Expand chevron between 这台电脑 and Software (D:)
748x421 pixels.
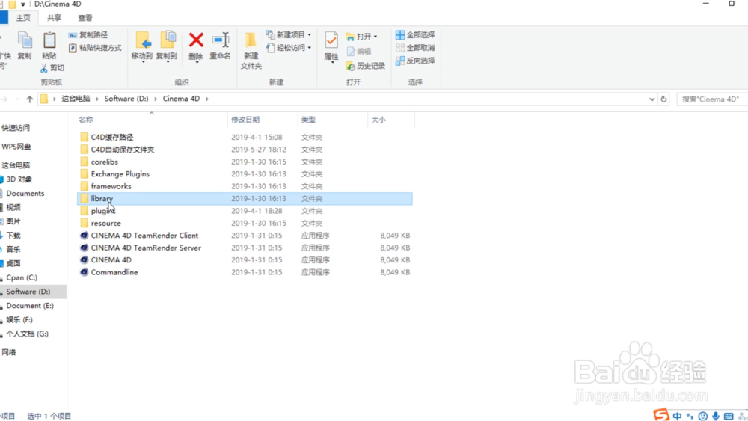click(97, 99)
